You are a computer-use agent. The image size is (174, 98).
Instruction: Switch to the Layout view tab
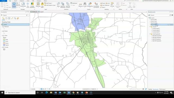click(41, 12)
